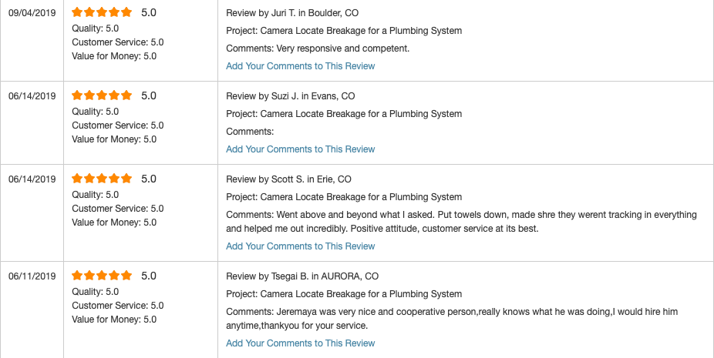
Task: Click the 06/11/2019 review date
Action: (x=32, y=276)
